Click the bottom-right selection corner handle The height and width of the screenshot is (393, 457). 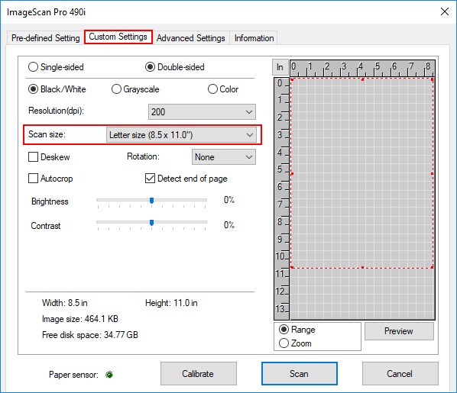pos(433,267)
